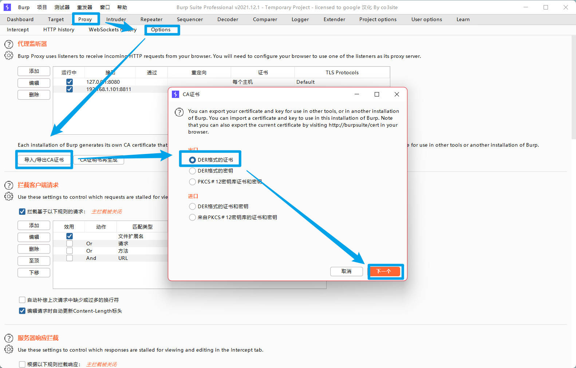This screenshot has height=368, width=576.
Task: Click 导入/导出CA证书 button
Action: click(x=44, y=160)
